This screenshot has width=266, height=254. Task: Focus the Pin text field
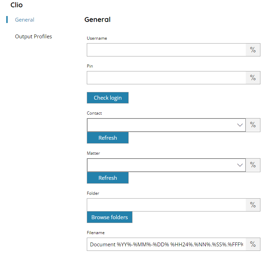pyautogui.click(x=166, y=78)
